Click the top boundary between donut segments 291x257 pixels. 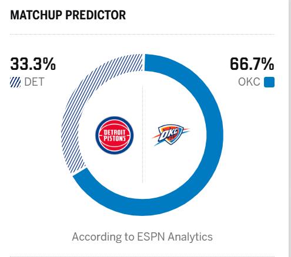[x=143, y=63]
